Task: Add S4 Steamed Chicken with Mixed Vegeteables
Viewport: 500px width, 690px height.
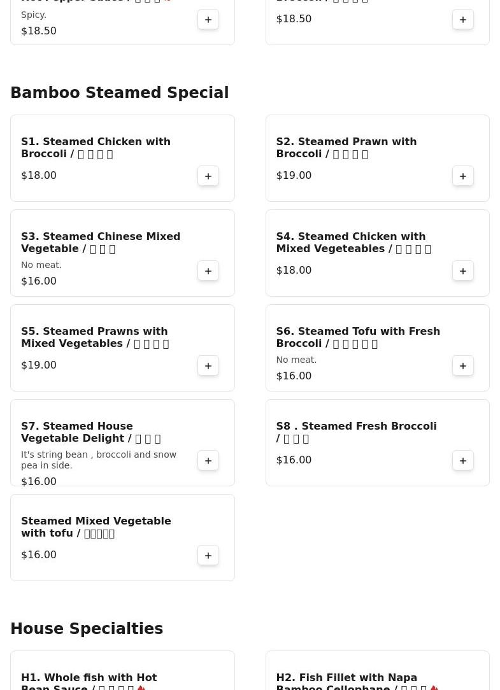Action: [462, 271]
